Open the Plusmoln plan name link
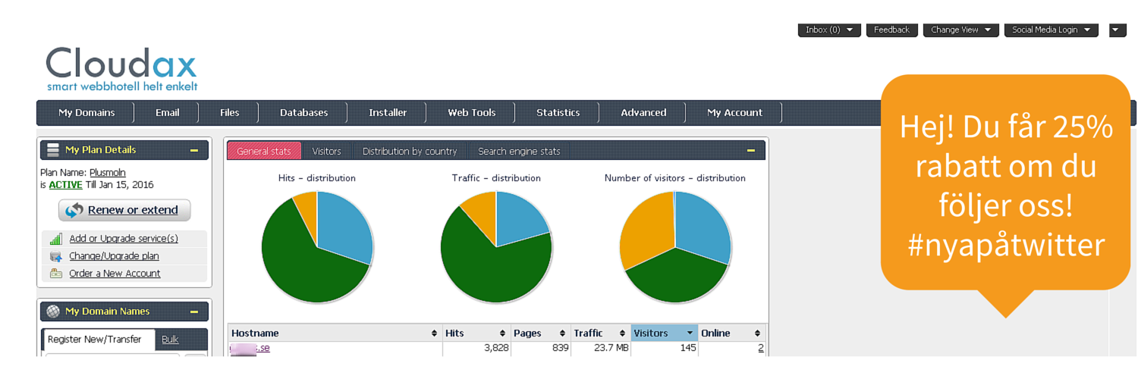 pos(108,173)
